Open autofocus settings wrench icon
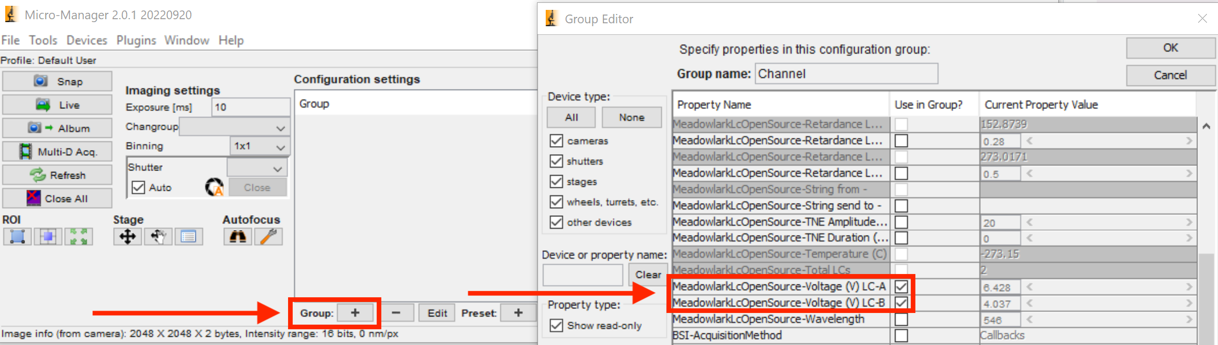The image size is (1218, 345). tap(268, 236)
